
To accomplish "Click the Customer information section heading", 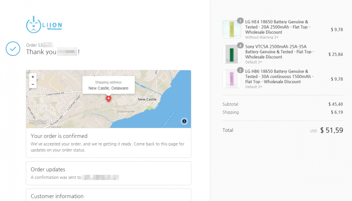I will point(57,196).
